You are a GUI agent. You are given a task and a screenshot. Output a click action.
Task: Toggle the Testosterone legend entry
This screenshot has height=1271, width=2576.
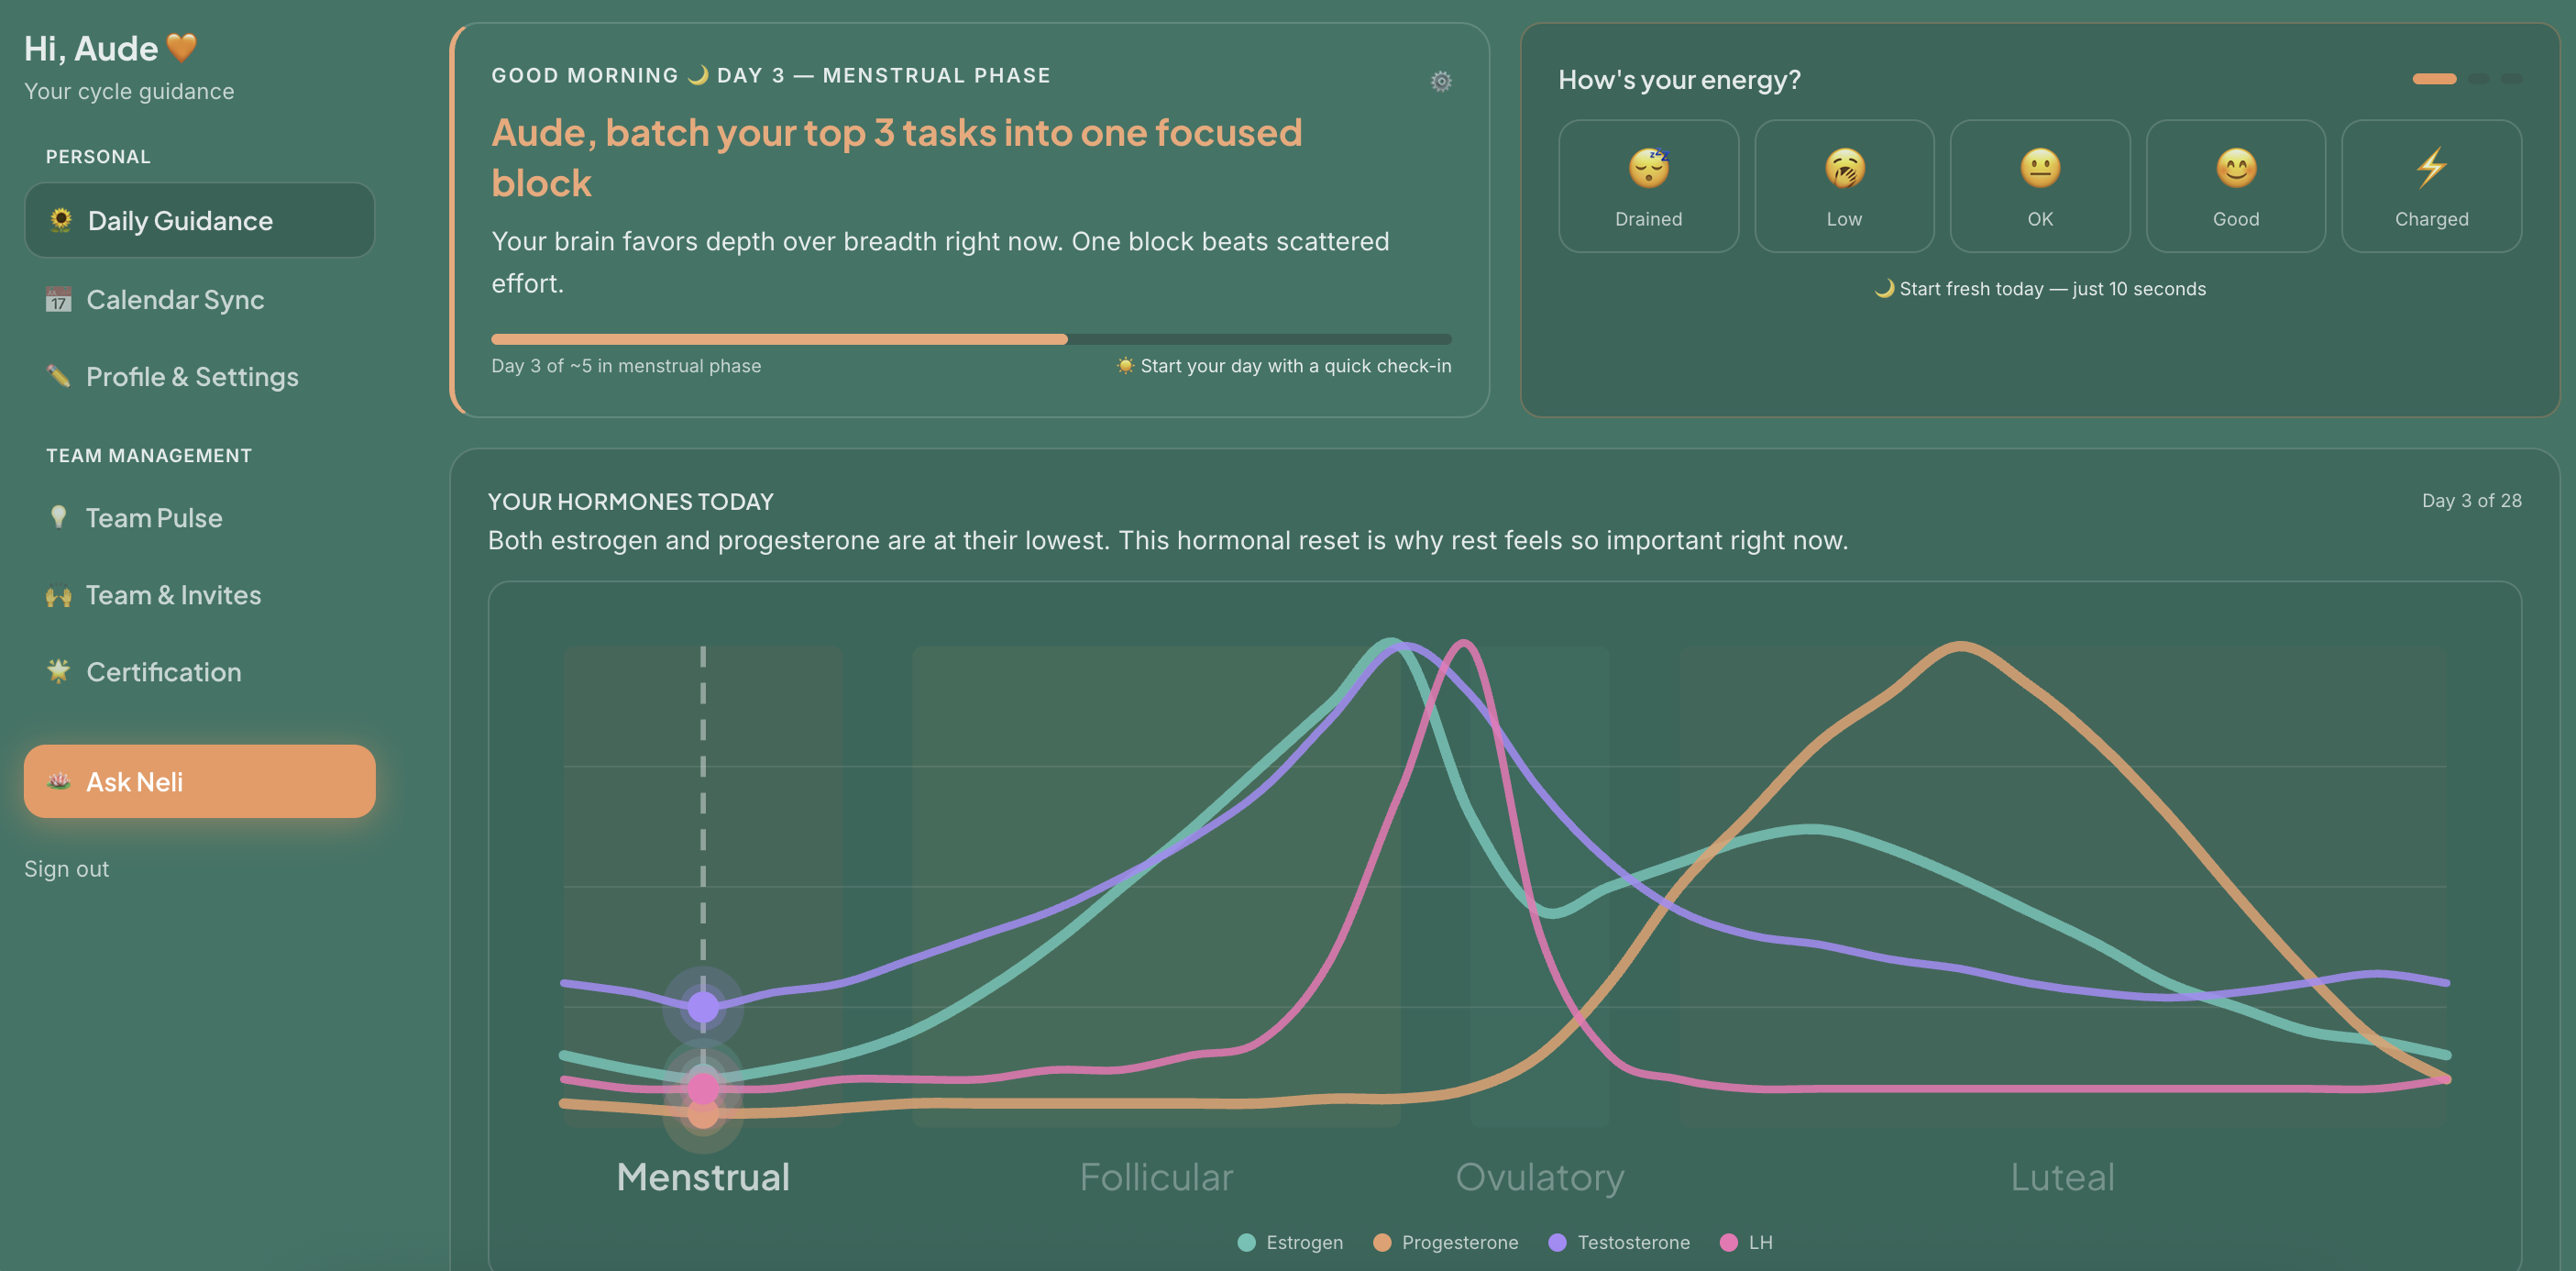pos(1619,1242)
